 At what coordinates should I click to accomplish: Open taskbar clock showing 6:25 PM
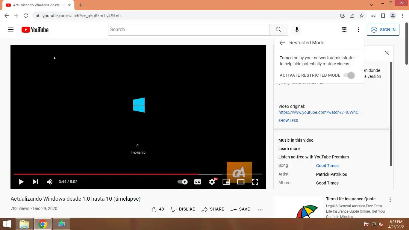coord(396,224)
